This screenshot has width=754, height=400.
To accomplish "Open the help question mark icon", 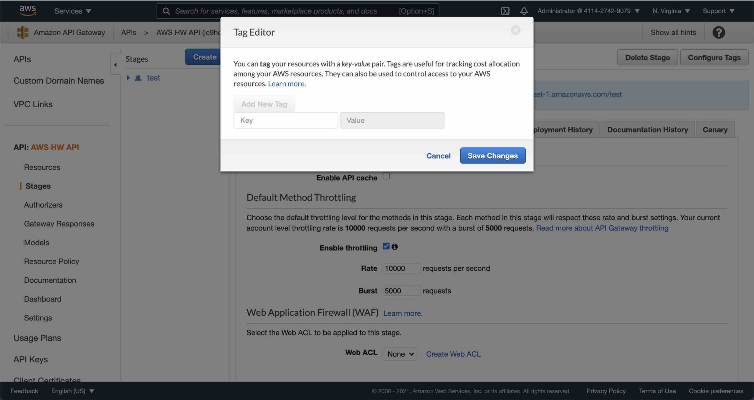I will coord(719,32).
